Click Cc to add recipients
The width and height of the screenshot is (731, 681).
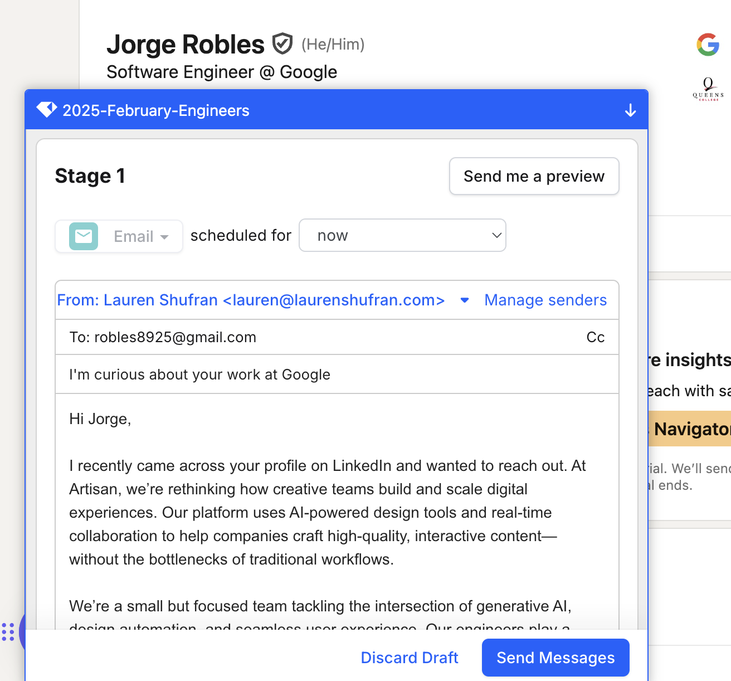click(596, 337)
